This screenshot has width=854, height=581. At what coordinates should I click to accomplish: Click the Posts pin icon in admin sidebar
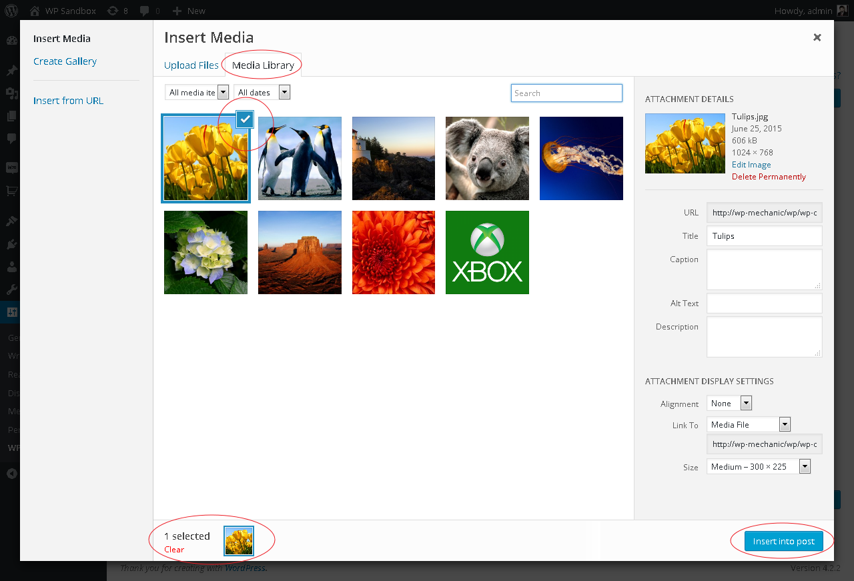point(11,71)
